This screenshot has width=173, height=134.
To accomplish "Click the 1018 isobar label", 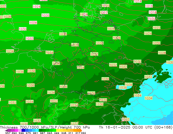I will coord(153,12).
